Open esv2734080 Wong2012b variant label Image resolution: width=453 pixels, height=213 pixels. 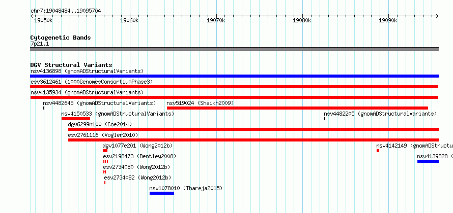click(x=136, y=167)
